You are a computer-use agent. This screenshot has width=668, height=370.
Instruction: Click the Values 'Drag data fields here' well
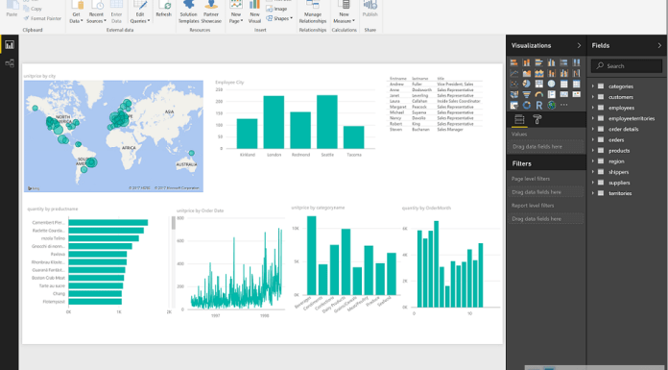tap(547, 146)
